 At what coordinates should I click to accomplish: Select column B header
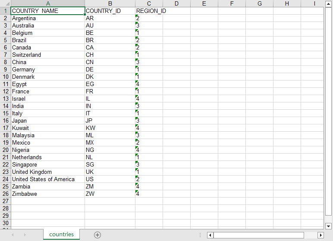(110, 3)
